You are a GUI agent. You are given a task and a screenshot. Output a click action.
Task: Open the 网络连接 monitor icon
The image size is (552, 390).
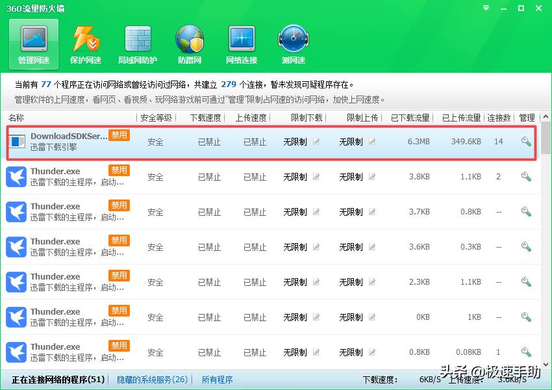click(x=241, y=39)
